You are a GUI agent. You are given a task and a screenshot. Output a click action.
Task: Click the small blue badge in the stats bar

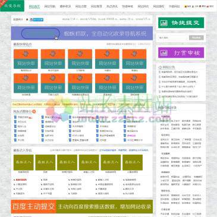pyautogui.click(x=38, y=20)
